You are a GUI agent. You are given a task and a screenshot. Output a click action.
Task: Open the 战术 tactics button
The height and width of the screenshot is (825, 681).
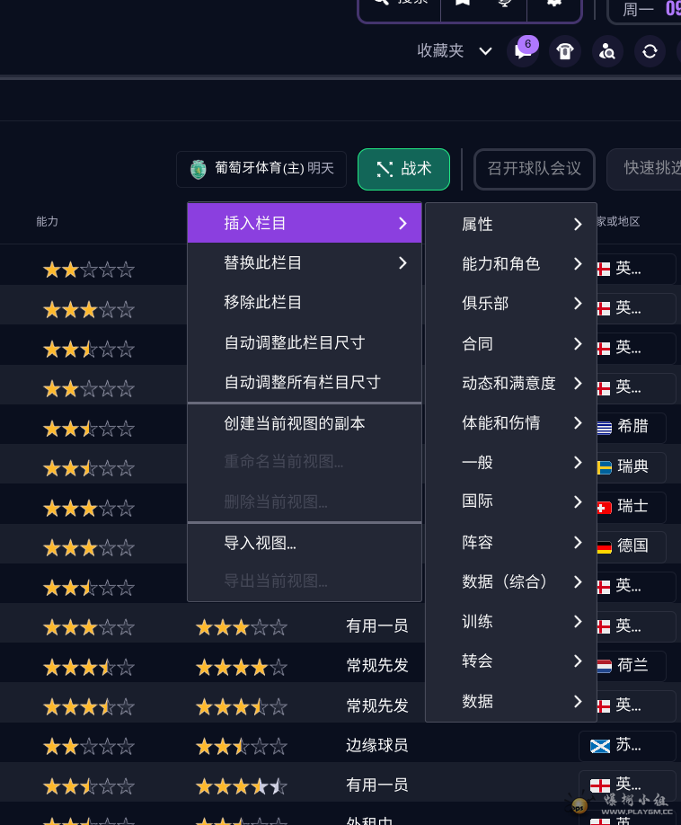click(403, 169)
